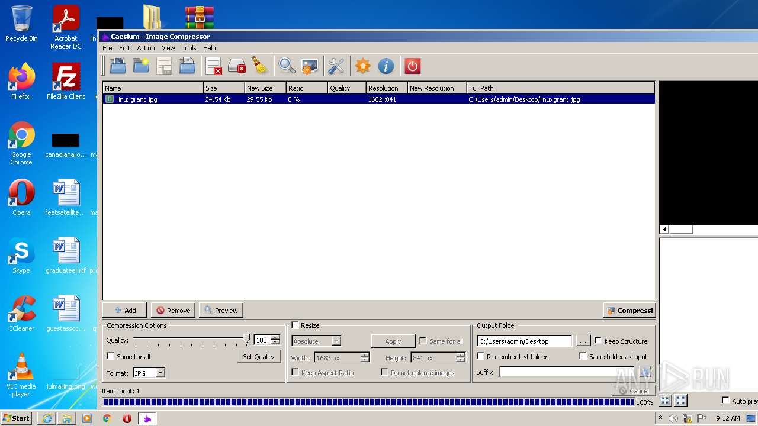Toggle Do not enlarge images checkbox
Viewport: 758px width, 426px height.
click(384, 372)
